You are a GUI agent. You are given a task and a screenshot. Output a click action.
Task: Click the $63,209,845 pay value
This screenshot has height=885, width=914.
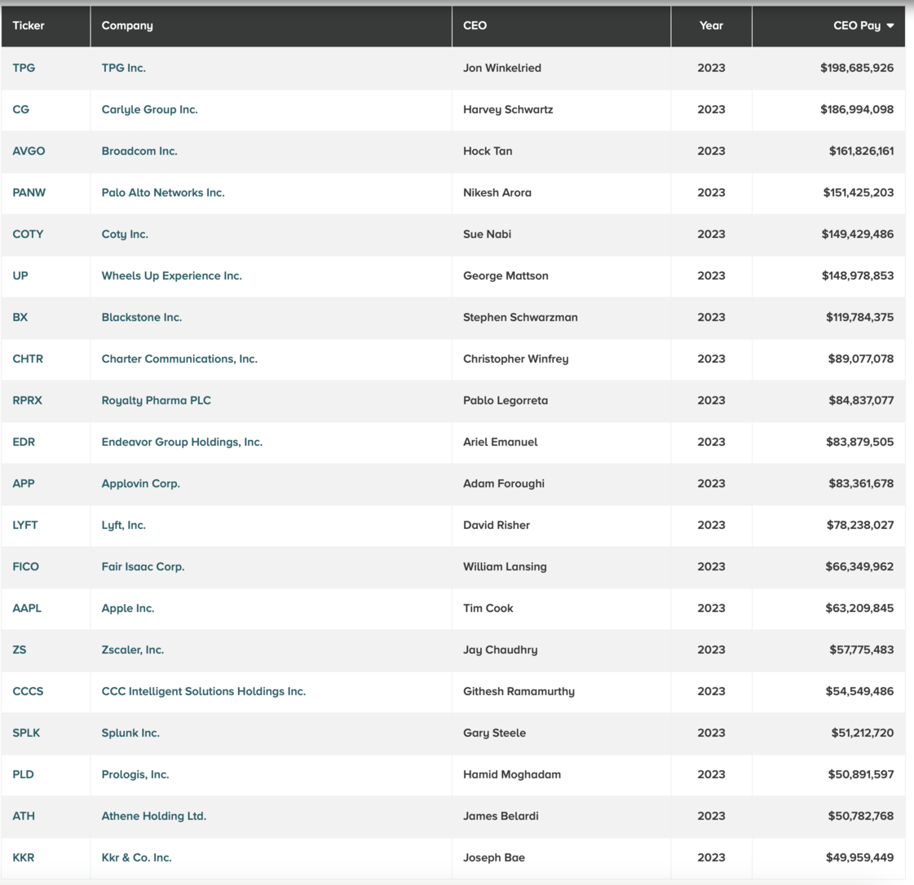click(x=859, y=608)
